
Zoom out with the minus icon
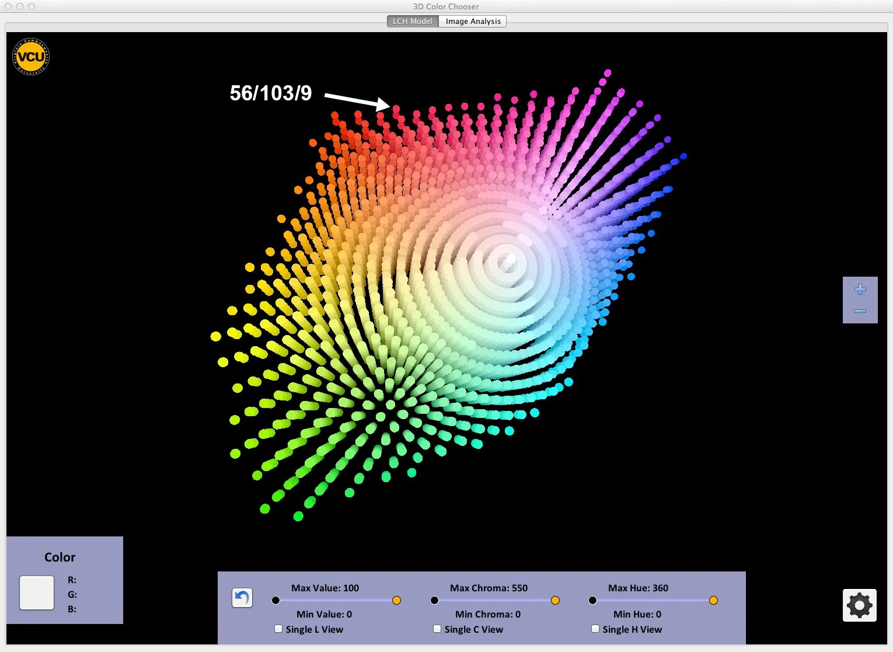click(x=860, y=311)
